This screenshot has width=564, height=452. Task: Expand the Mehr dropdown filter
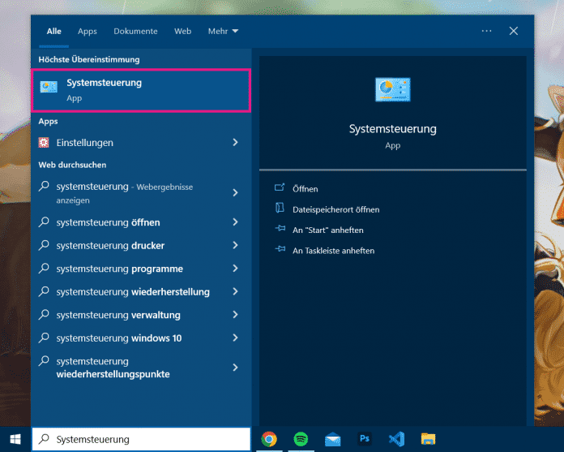pos(223,31)
